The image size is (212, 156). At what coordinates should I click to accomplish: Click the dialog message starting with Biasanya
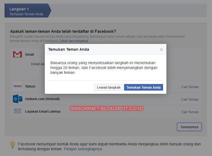coord(104,68)
